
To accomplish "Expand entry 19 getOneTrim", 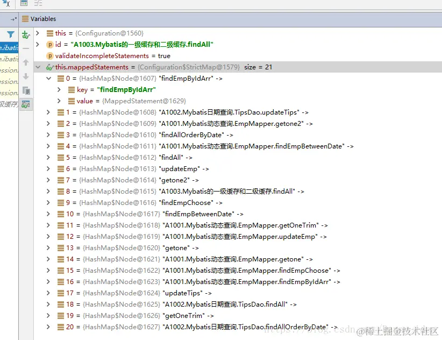I will [48, 315].
